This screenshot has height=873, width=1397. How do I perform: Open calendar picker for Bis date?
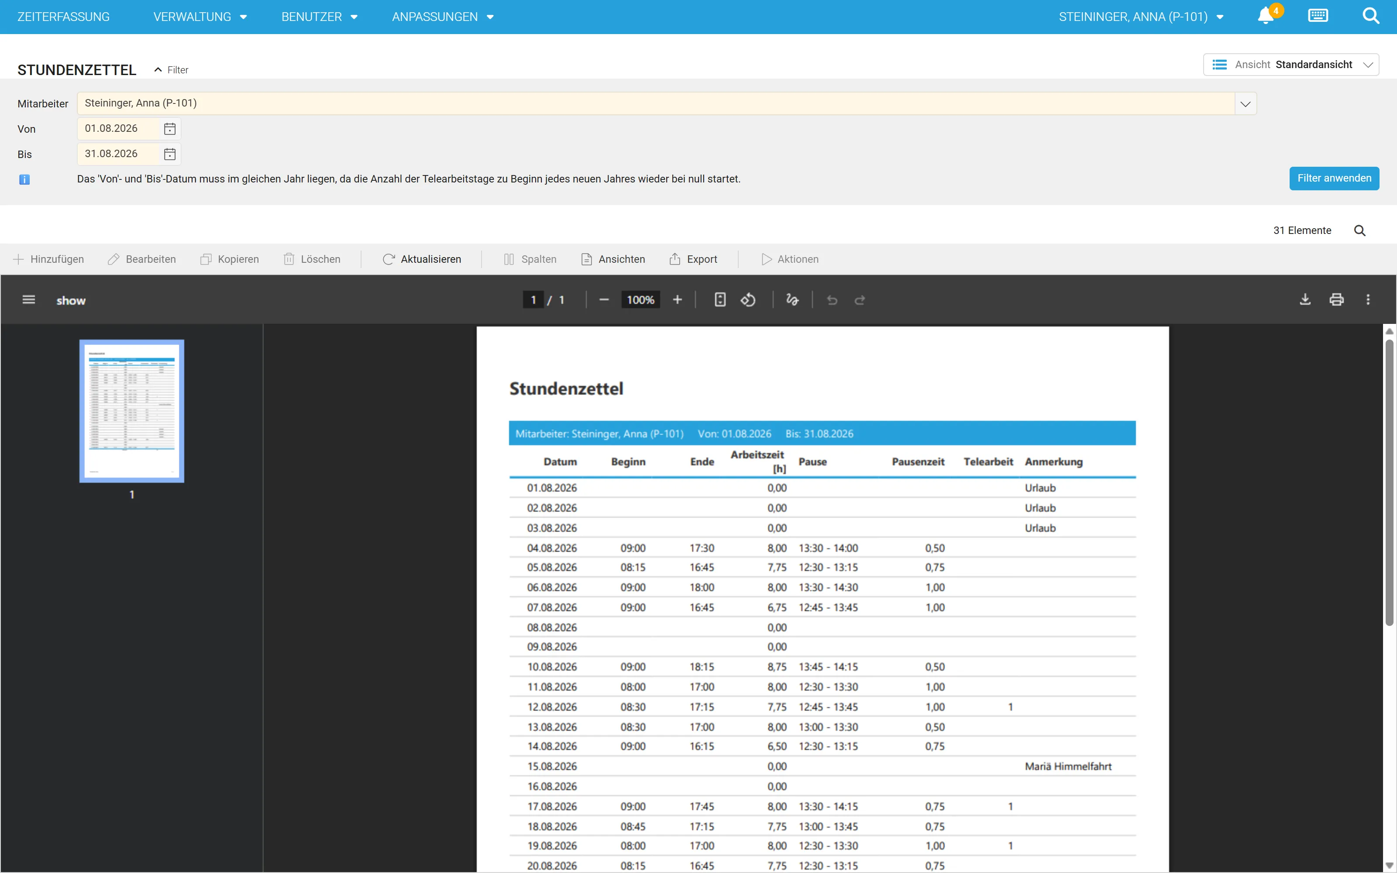point(170,154)
